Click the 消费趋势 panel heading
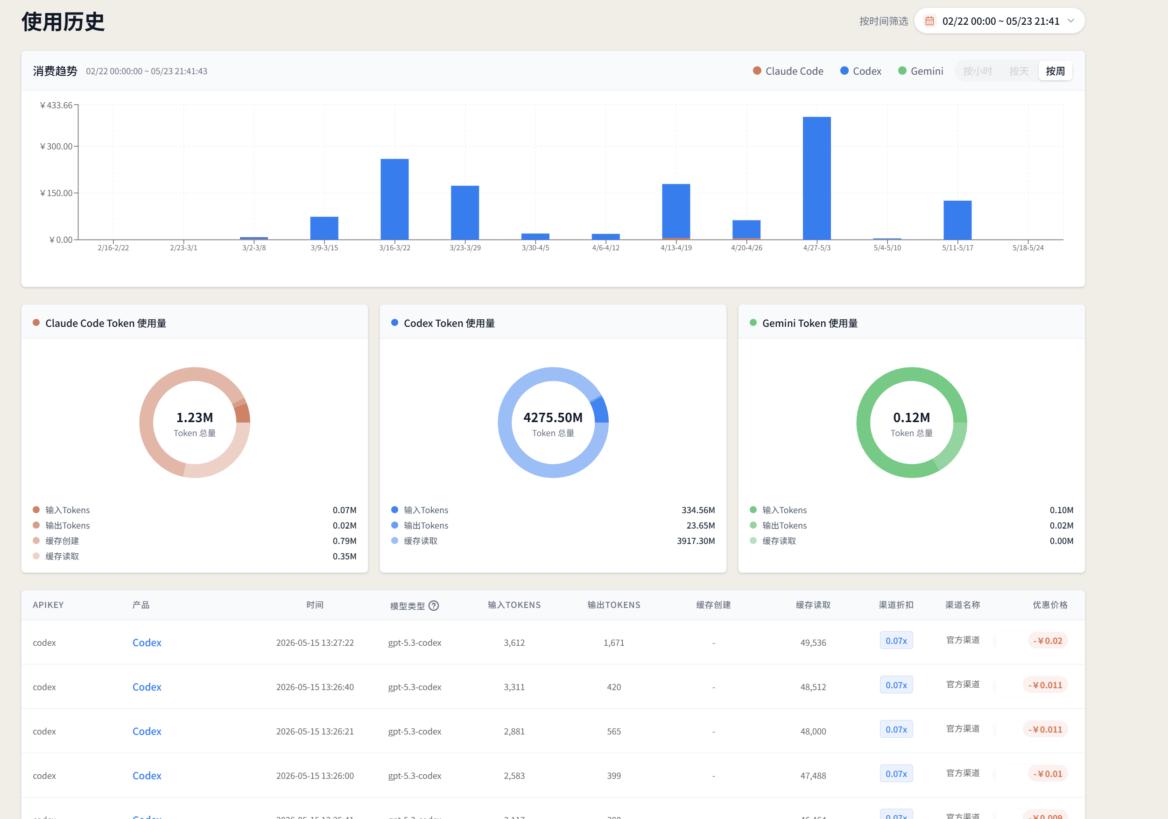The height and width of the screenshot is (819, 1168). 55,71
